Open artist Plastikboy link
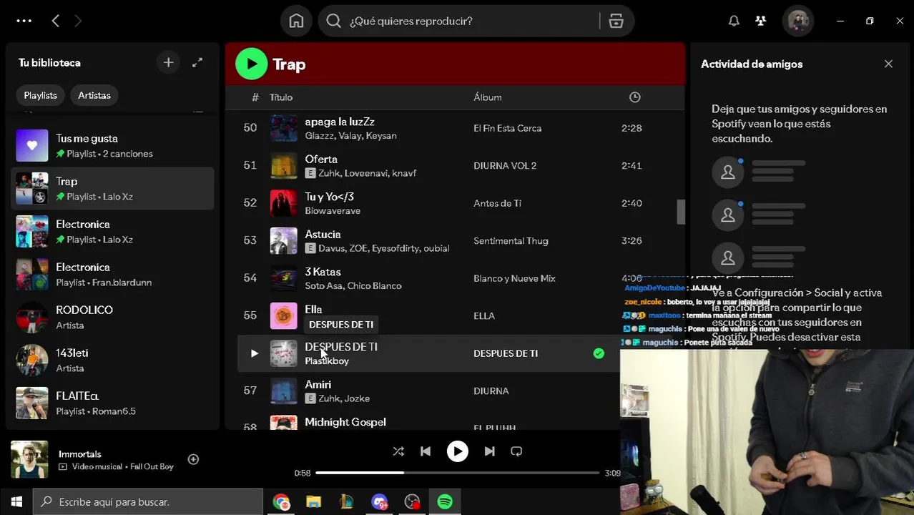 tap(327, 360)
